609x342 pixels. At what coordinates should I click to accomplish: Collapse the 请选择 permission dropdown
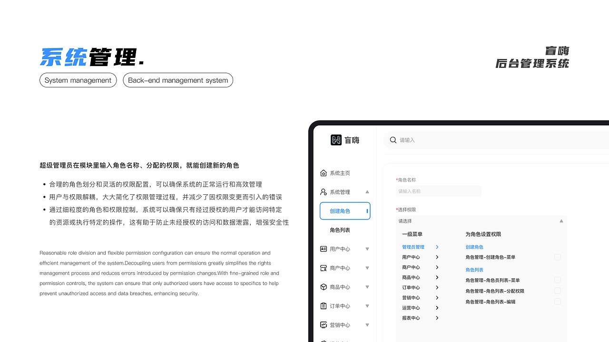[x=561, y=221]
